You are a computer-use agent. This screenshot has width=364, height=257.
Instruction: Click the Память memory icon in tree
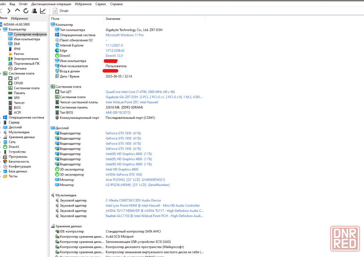click(x=10, y=93)
